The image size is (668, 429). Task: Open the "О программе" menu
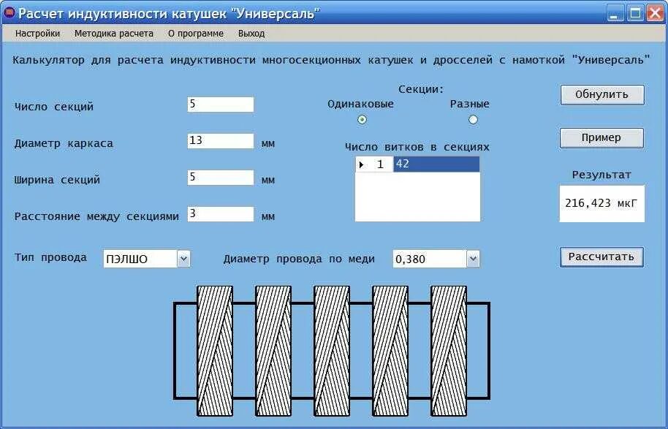coord(193,34)
